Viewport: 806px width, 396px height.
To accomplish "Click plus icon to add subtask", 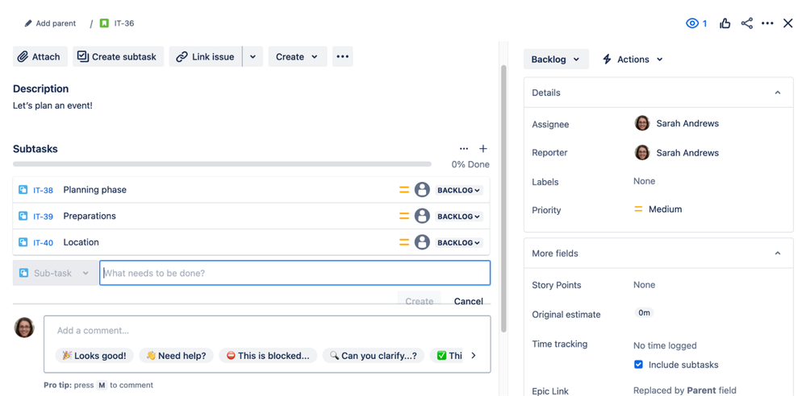I will 482,149.
